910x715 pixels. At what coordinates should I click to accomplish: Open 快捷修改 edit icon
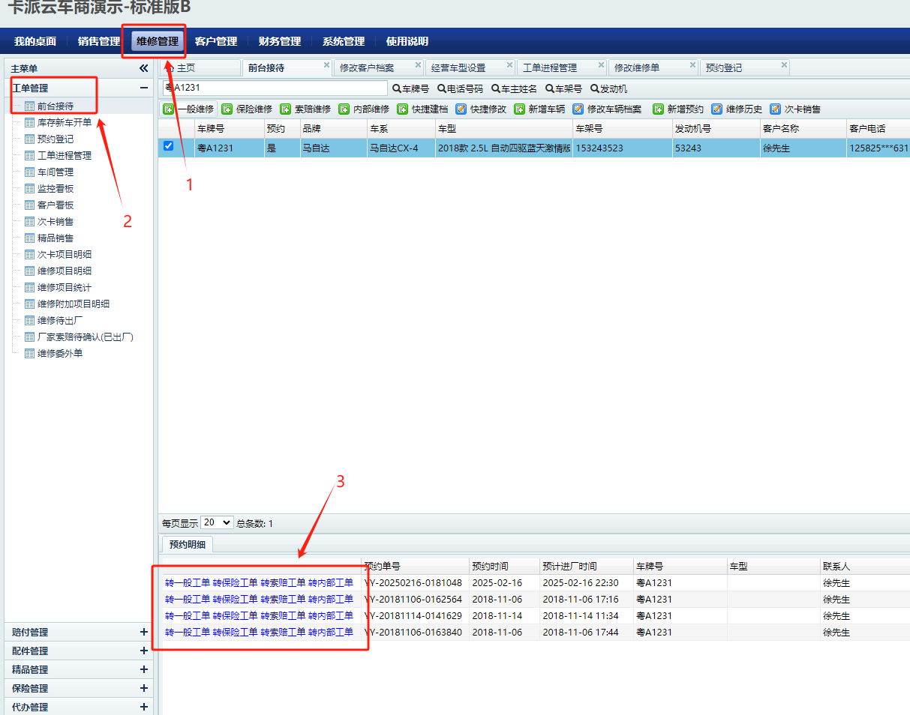coord(461,109)
